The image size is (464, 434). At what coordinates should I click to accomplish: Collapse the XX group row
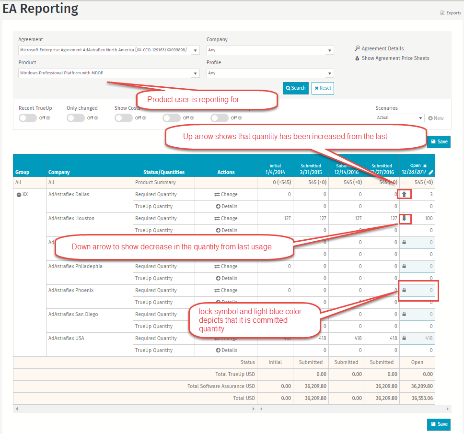pos(19,195)
